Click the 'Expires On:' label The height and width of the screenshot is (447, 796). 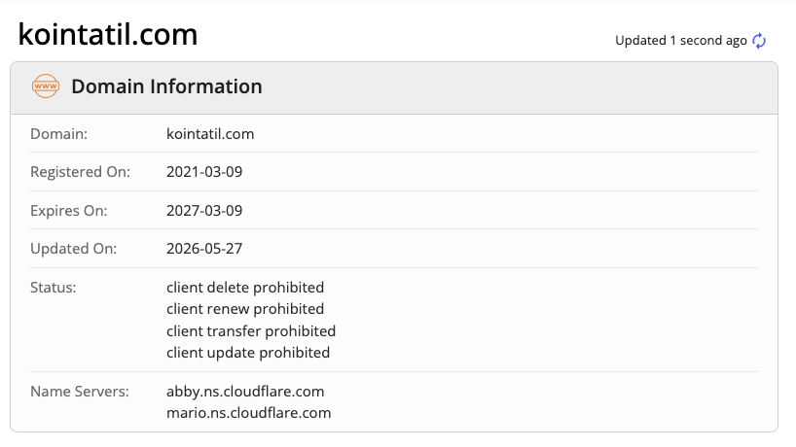pos(68,210)
